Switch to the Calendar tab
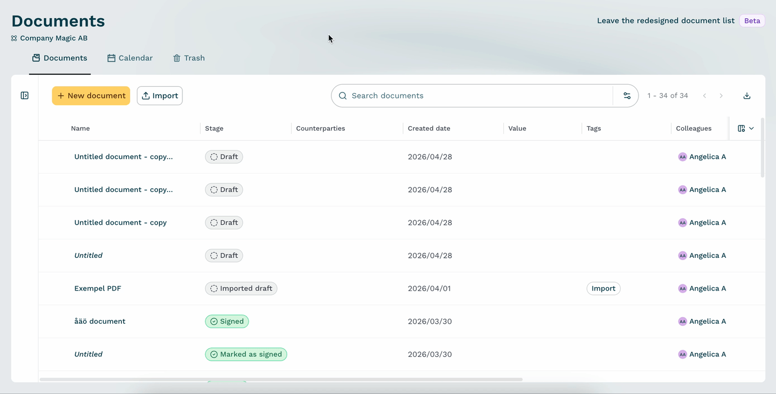 [x=130, y=58]
